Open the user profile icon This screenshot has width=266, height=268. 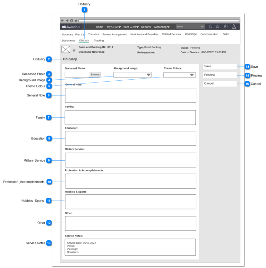click(234, 27)
